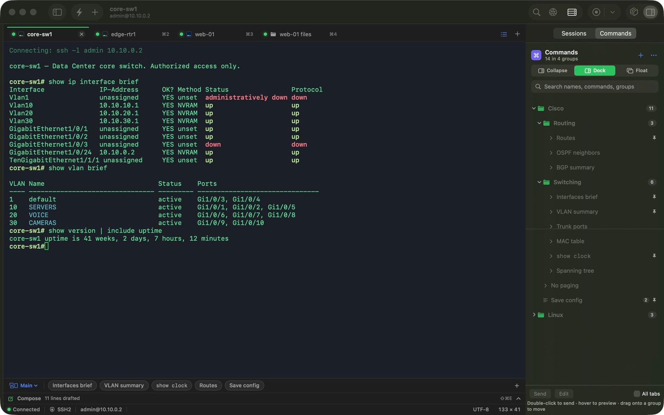The height and width of the screenshot is (415, 664).
Task: Open the Commands panel more options ellipsis
Action: [x=654, y=55]
